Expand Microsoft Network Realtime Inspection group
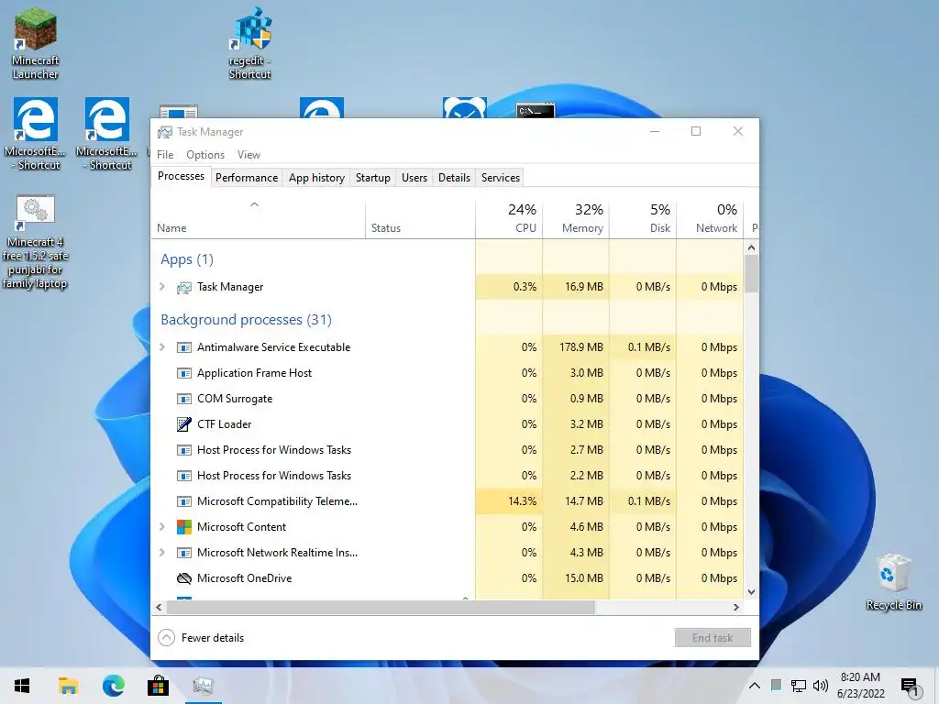 coord(161,553)
